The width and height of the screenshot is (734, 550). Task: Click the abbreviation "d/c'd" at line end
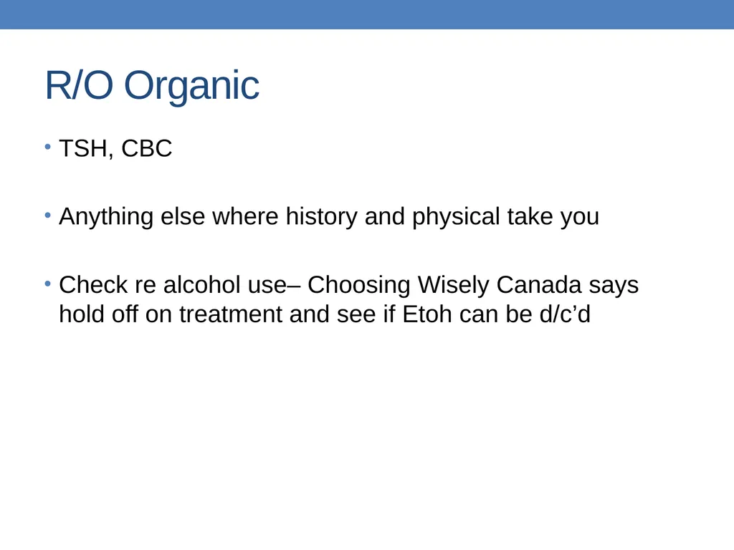point(565,314)
